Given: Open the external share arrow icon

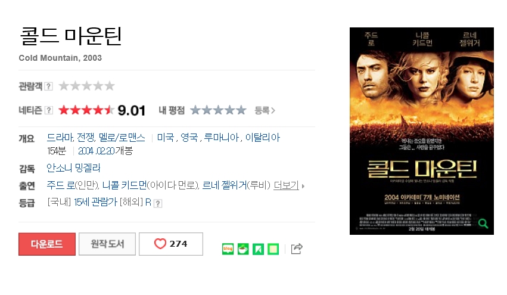Looking at the screenshot, I should pyautogui.click(x=297, y=249).
